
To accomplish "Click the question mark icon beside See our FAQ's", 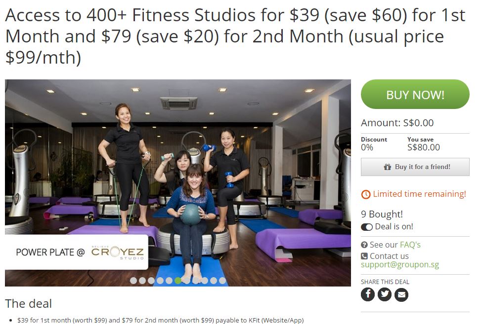I will 364,245.
